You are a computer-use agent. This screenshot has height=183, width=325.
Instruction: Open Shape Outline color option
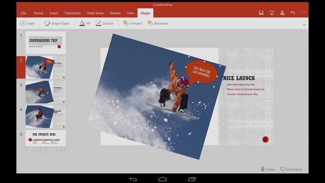point(104,24)
